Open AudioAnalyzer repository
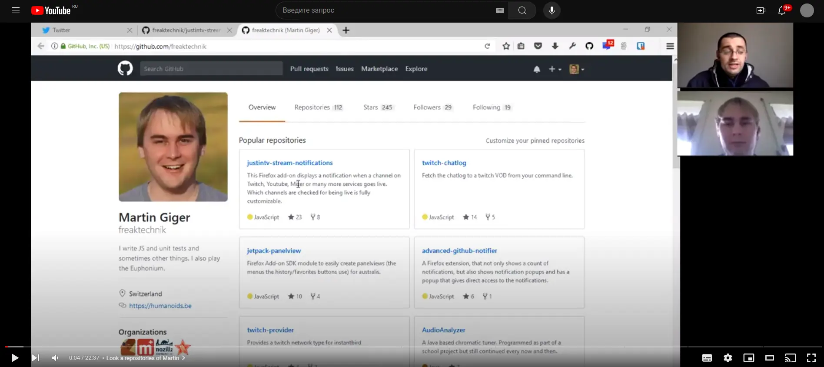 pyautogui.click(x=444, y=330)
